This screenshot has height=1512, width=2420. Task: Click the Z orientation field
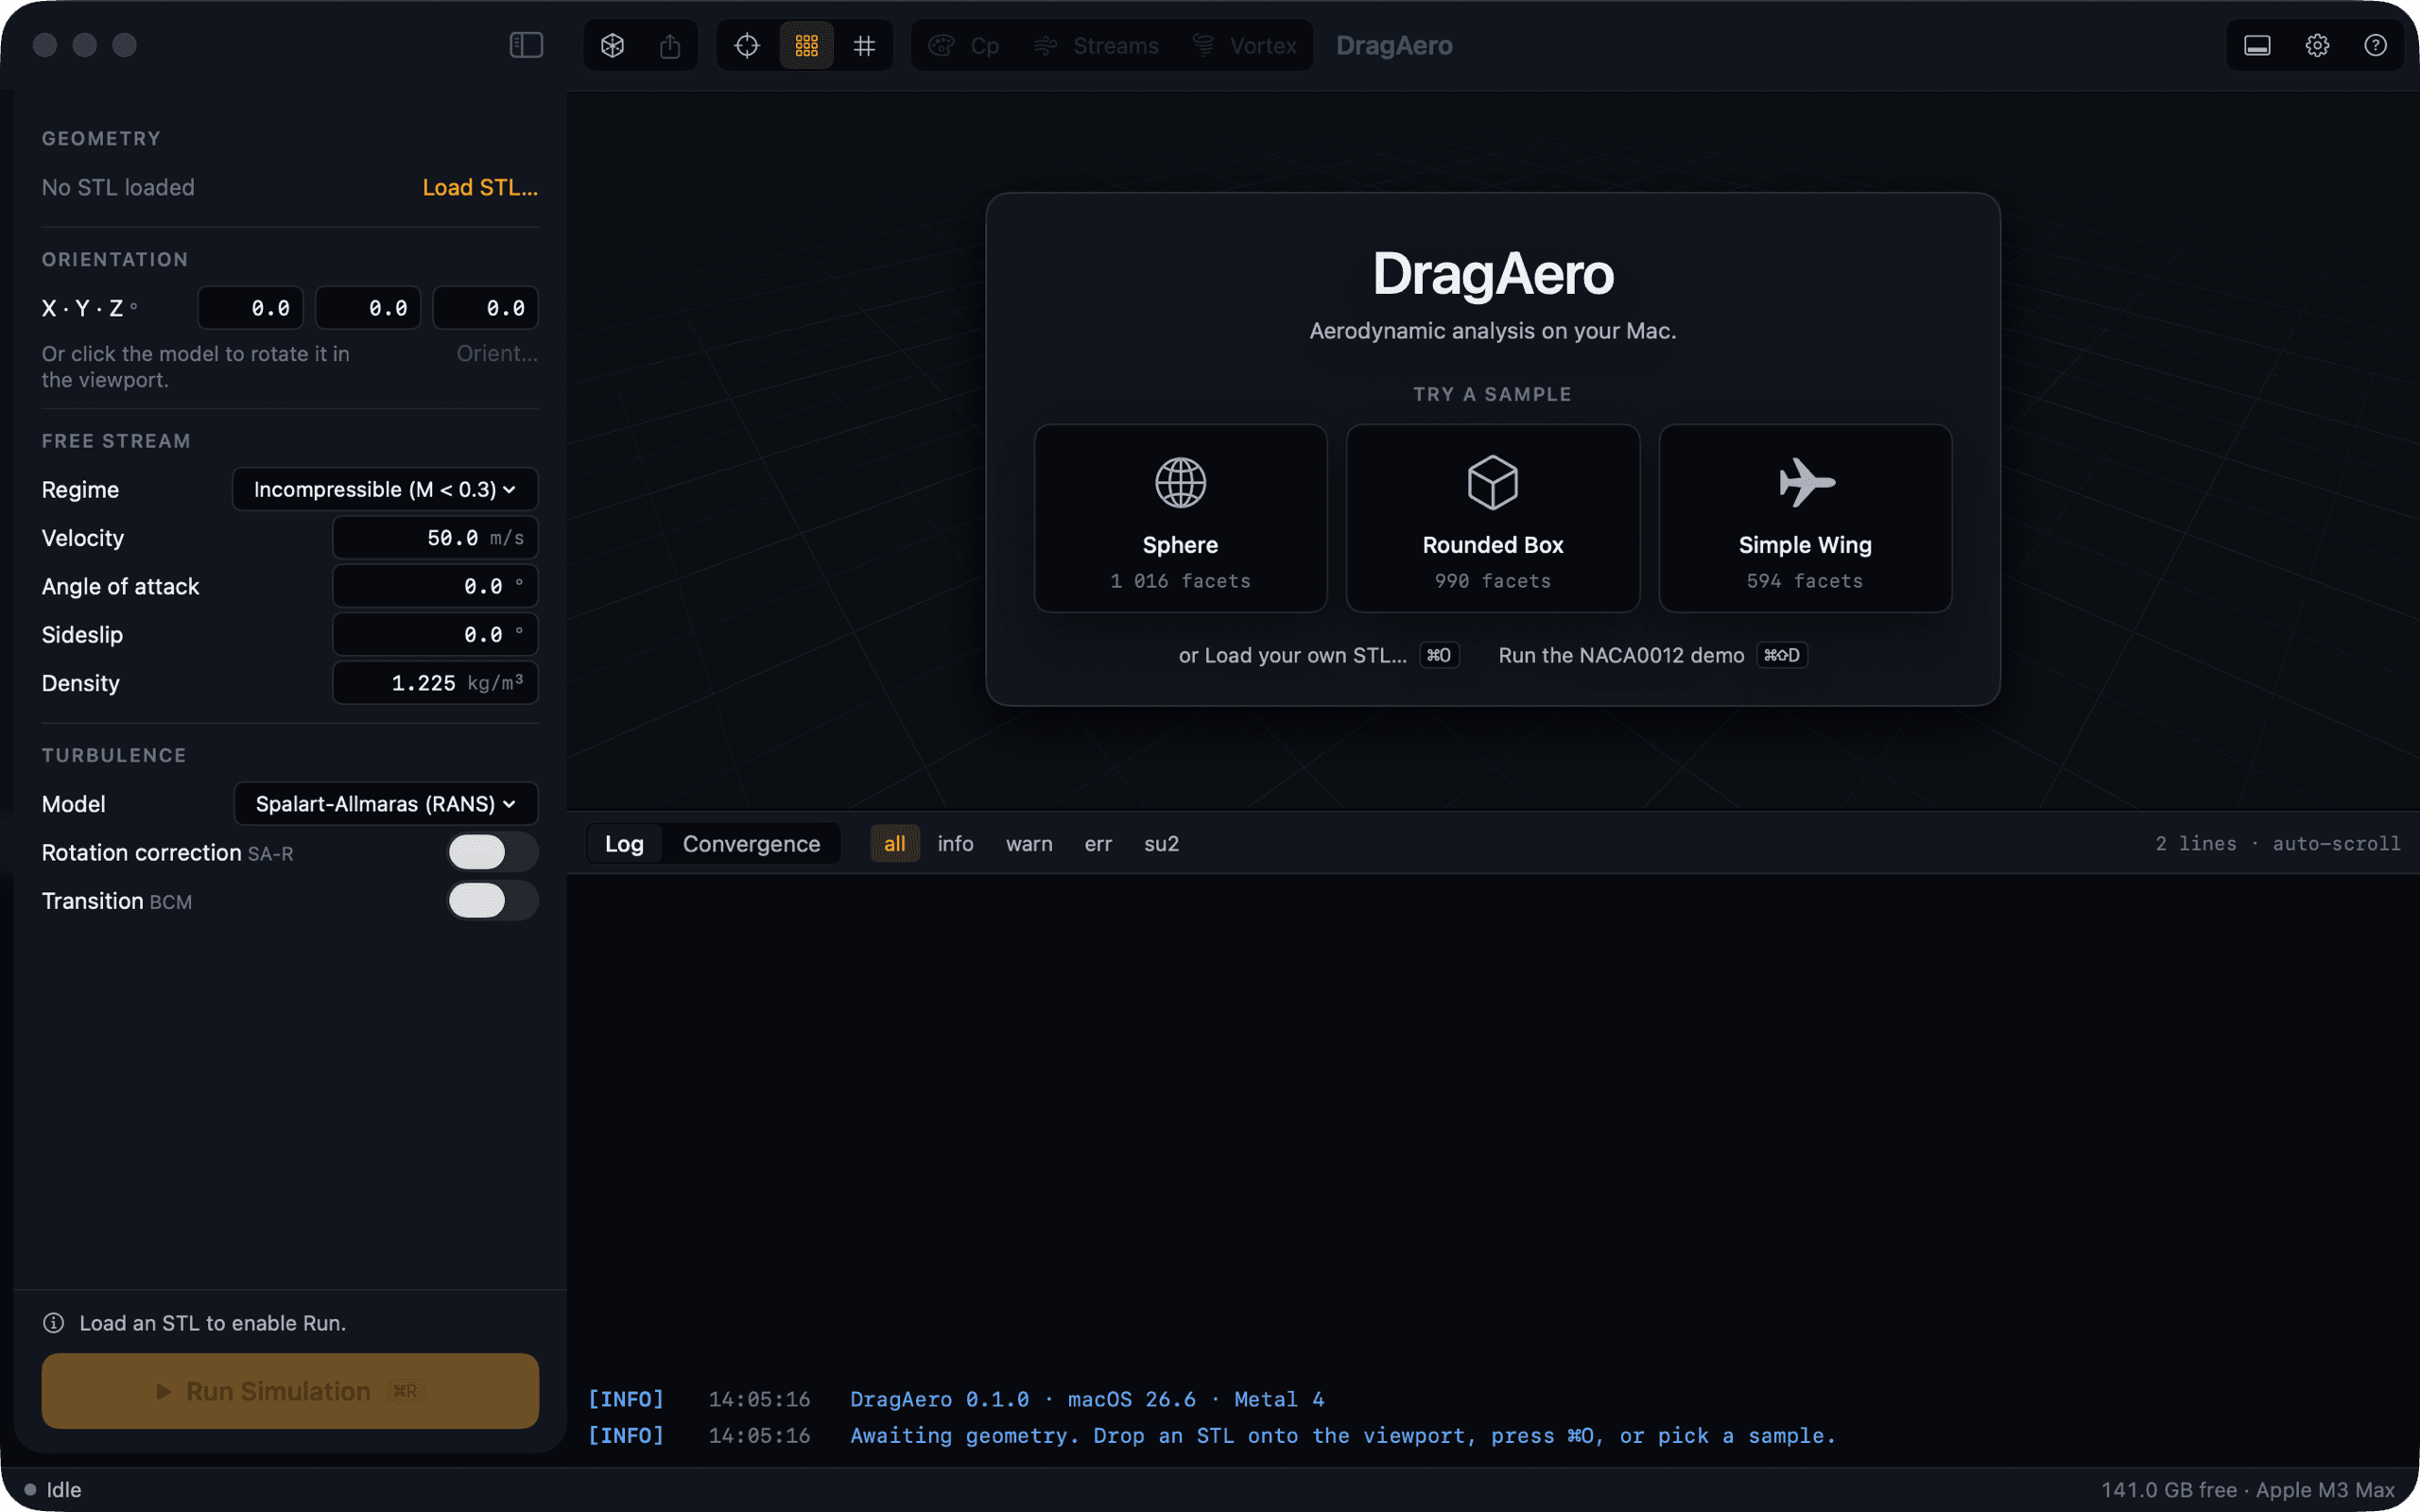(486, 308)
